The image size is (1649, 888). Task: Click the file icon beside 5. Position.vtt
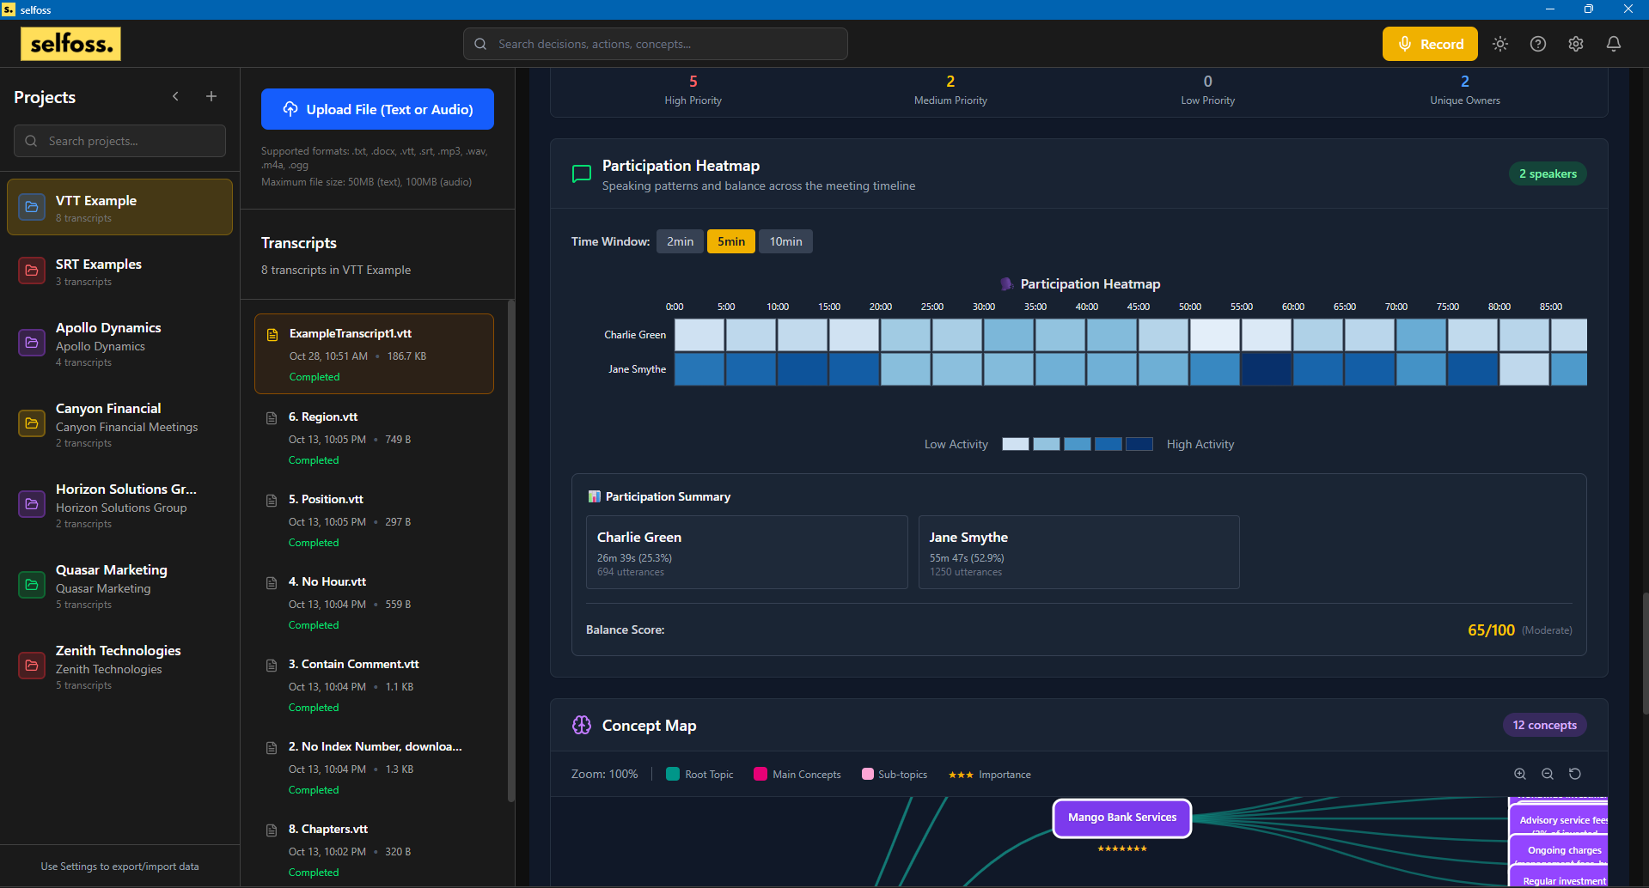click(x=272, y=501)
